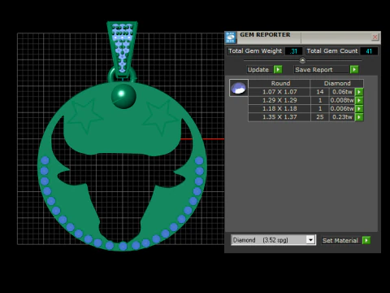This screenshot has width=390, height=293.
Task: Click the green arrow next to Update
Action: [x=278, y=70]
